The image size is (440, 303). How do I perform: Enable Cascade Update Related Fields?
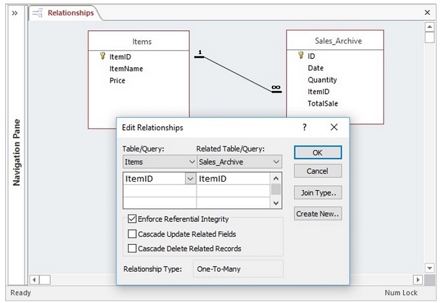pyautogui.click(x=132, y=234)
